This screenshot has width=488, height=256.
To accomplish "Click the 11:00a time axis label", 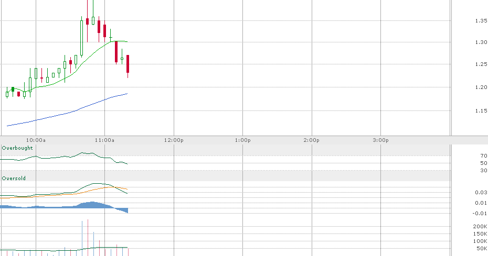I will 104,140.
